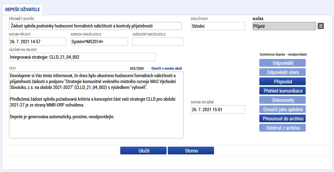Screen dimensions: 334x172
Task: Click the 'Systémová depeše - neodpovídejte' notice
Action: coord(283,54)
